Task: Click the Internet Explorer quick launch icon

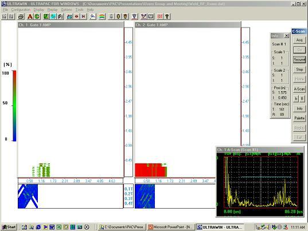Action: click(38, 227)
